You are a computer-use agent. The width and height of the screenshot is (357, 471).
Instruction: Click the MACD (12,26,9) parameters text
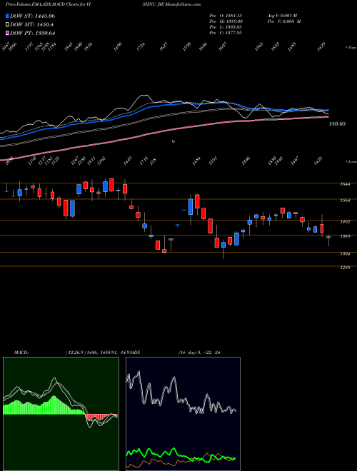pos(98,353)
